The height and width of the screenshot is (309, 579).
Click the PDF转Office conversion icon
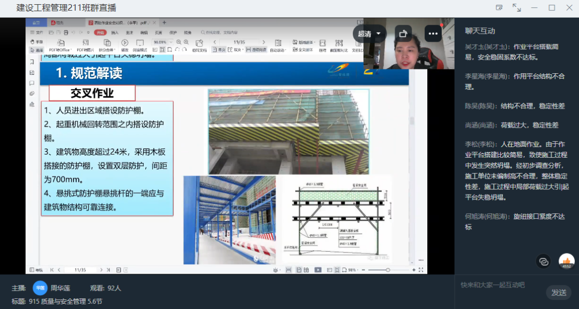tap(61, 43)
